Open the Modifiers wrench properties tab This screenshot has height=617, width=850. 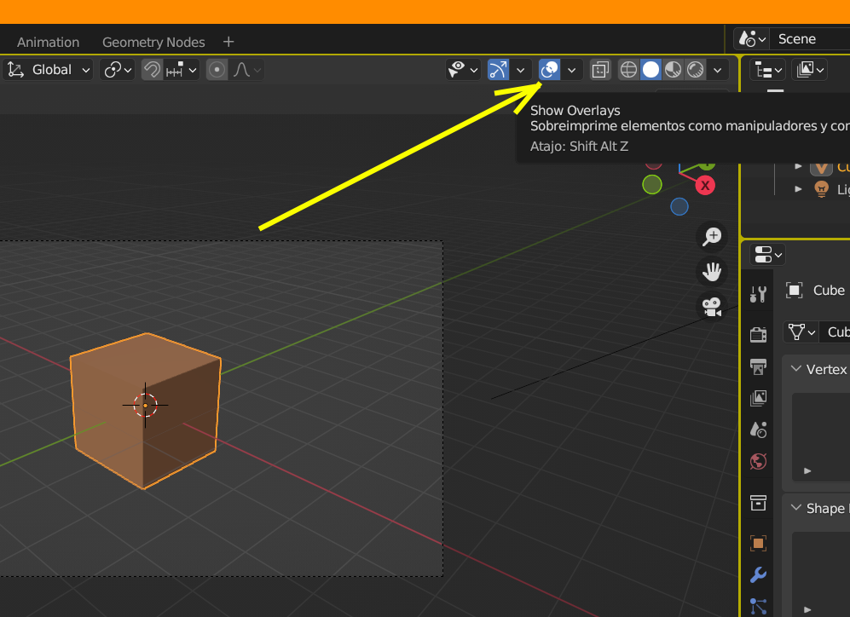[758, 575]
